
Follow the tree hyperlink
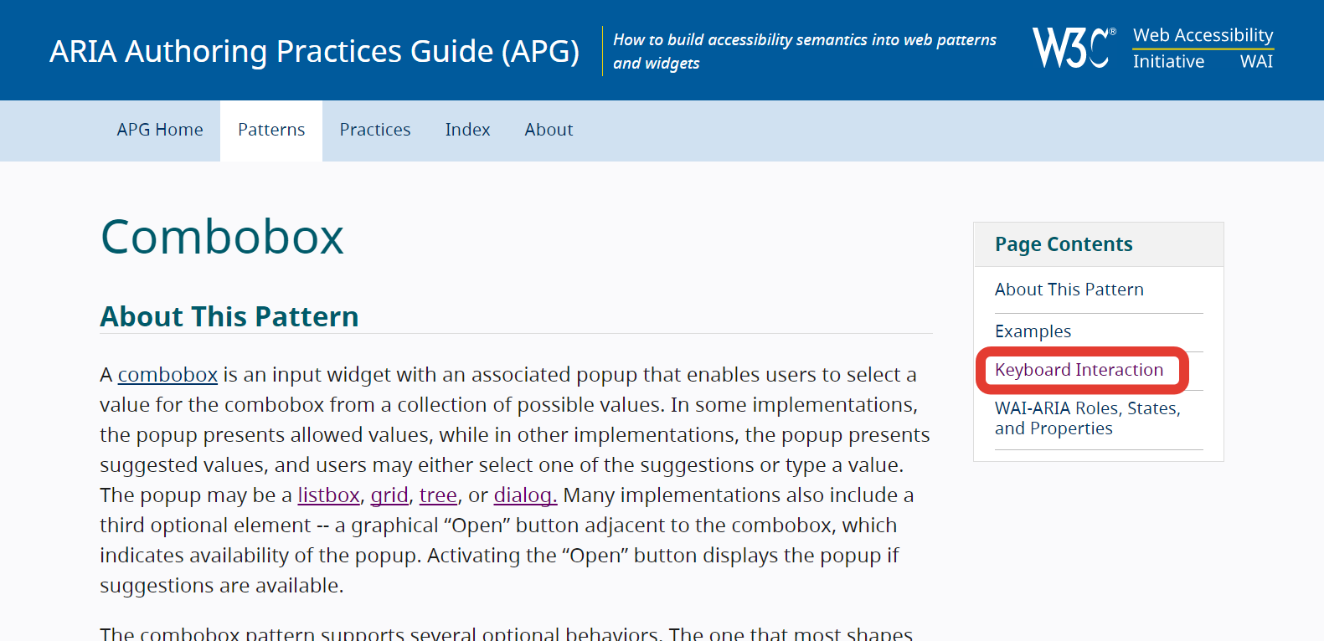pyautogui.click(x=438, y=495)
